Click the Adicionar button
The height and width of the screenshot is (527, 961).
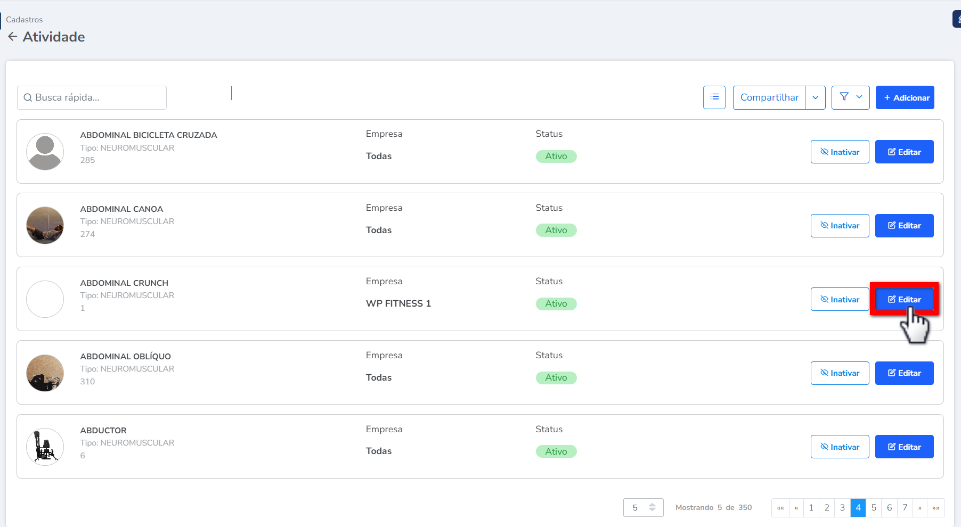click(x=905, y=97)
